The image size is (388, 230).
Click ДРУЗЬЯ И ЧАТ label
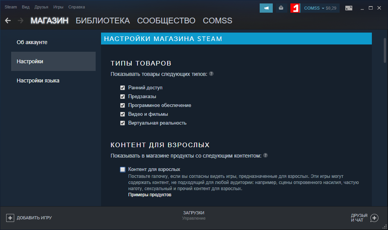[359, 218]
